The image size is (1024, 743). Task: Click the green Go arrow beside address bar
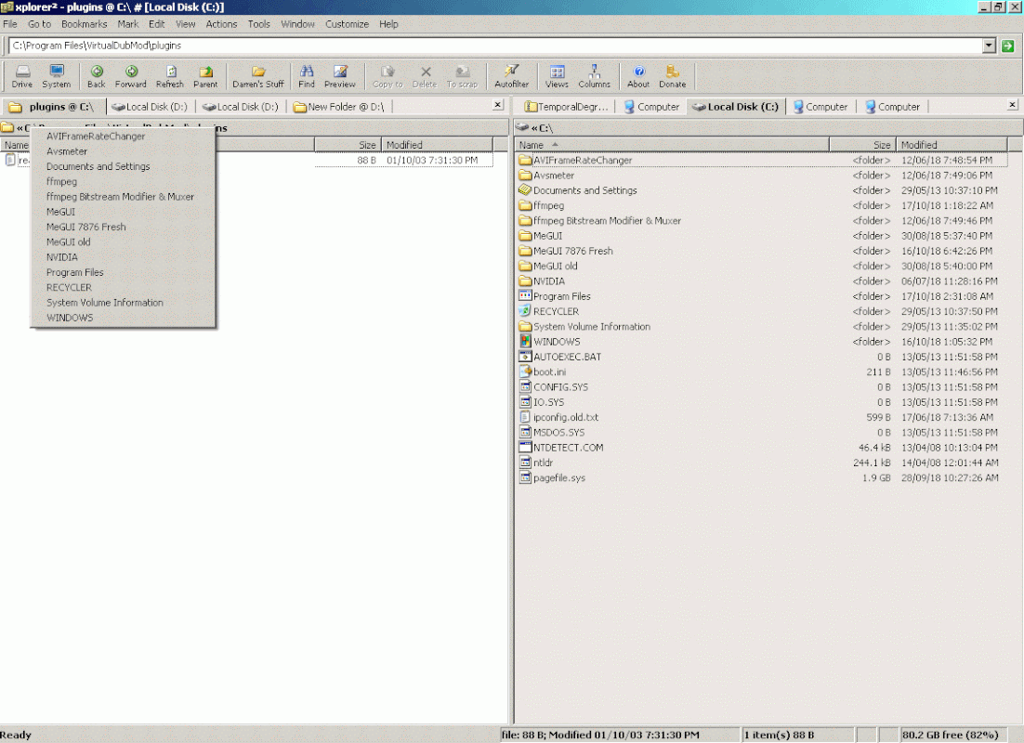1007,46
